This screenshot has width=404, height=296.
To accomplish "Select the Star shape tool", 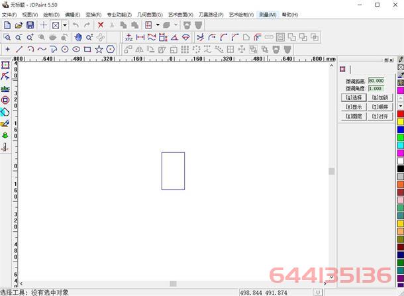I will click(98, 49).
